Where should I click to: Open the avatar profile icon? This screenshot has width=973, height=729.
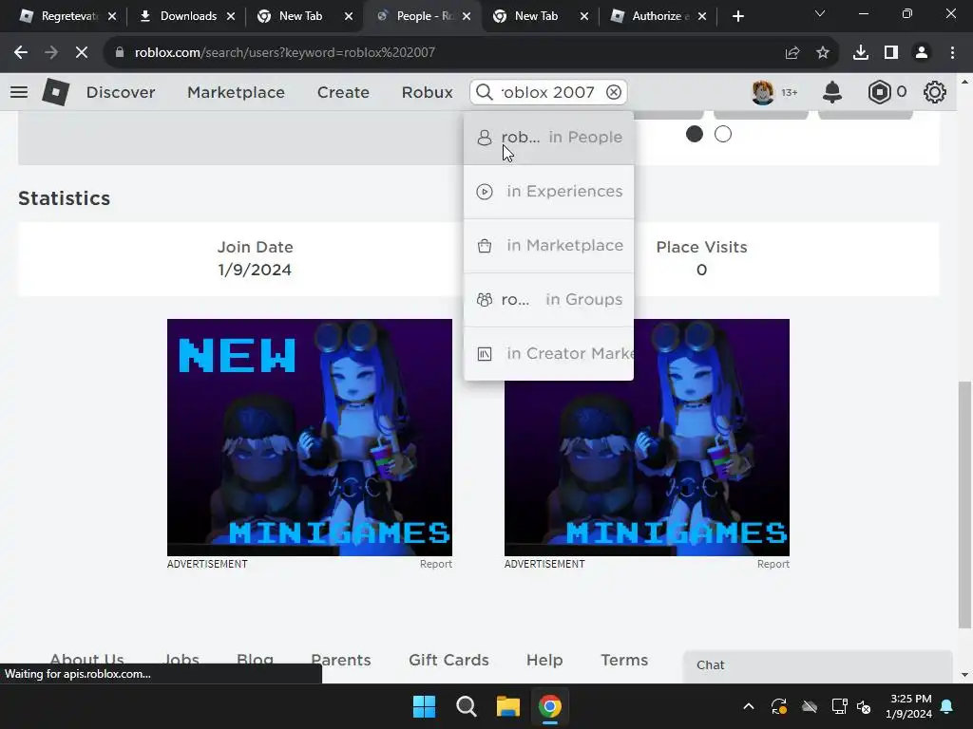pos(763,92)
